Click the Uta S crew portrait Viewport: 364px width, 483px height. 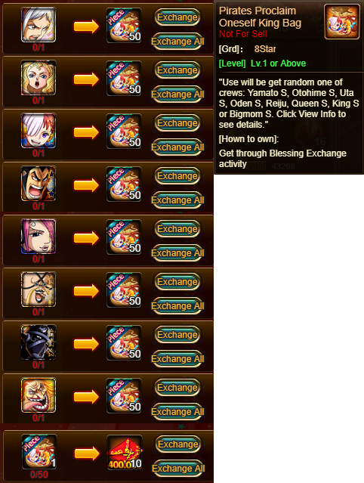(39, 131)
